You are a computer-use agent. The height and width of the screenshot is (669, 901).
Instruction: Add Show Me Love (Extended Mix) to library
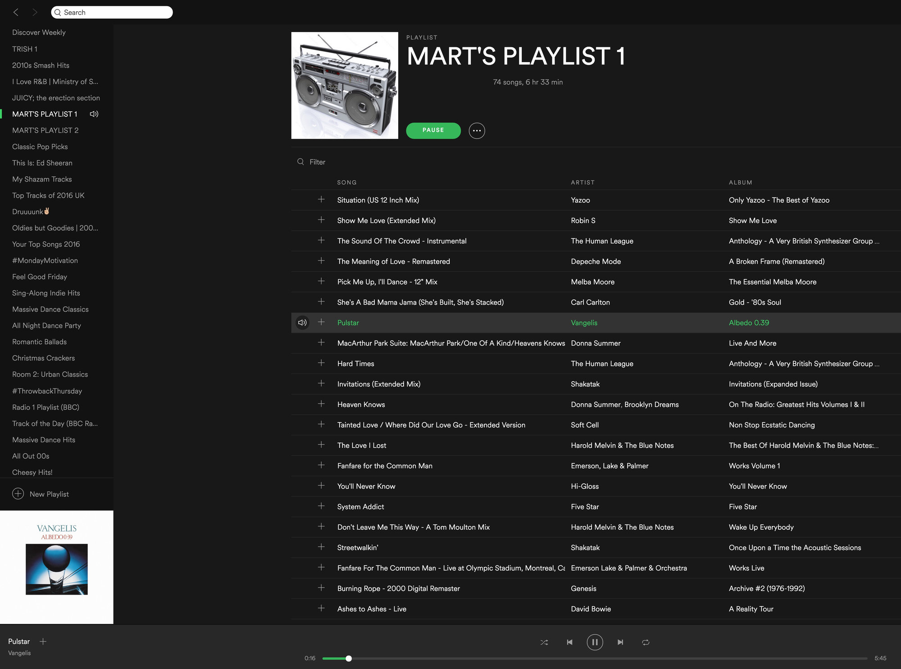pyautogui.click(x=321, y=220)
